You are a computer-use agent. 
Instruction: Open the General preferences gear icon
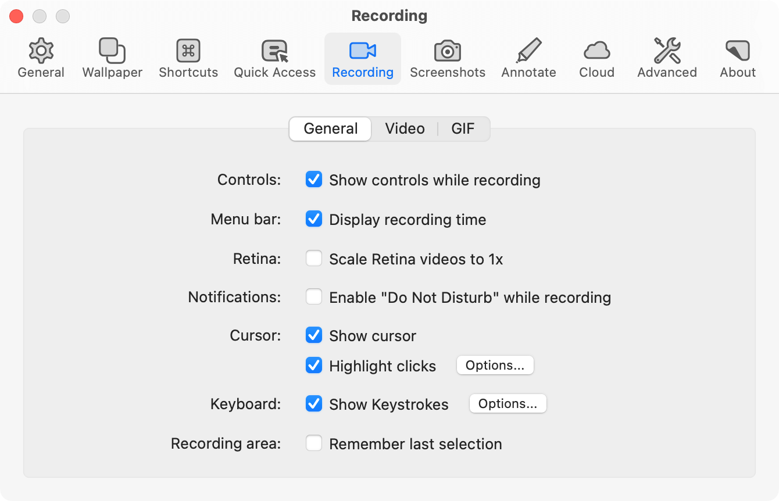(41, 52)
